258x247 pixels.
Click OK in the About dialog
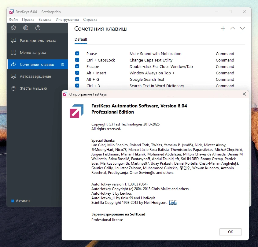tap(230, 232)
